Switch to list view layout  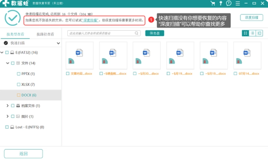click(x=252, y=33)
